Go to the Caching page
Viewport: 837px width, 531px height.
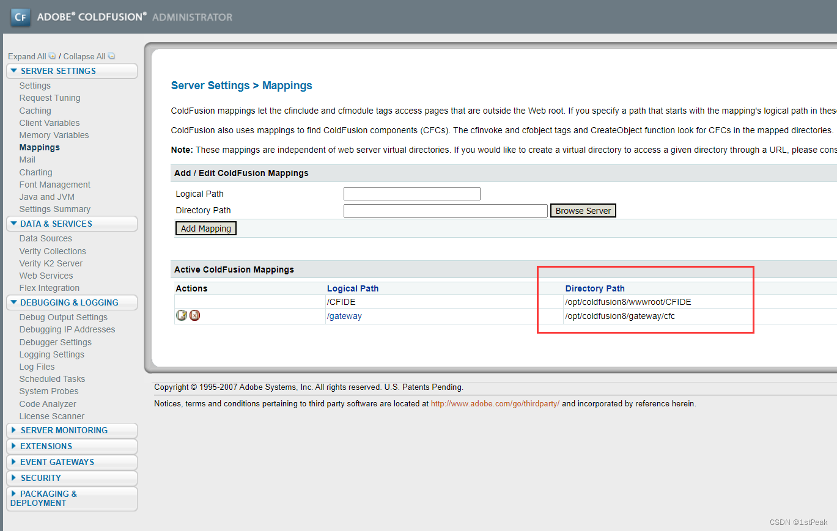[35, 111]
